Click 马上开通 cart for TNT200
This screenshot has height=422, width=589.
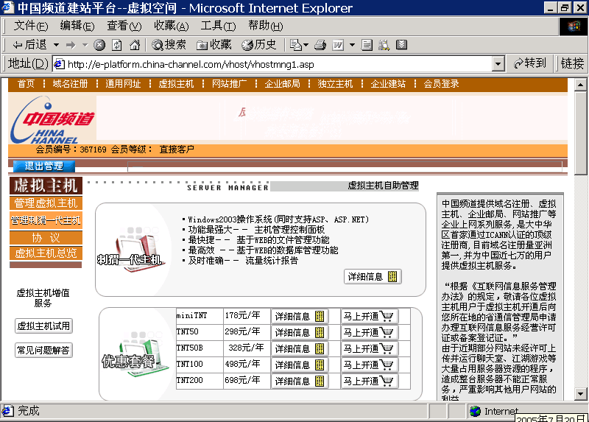(x=370, y=381)
